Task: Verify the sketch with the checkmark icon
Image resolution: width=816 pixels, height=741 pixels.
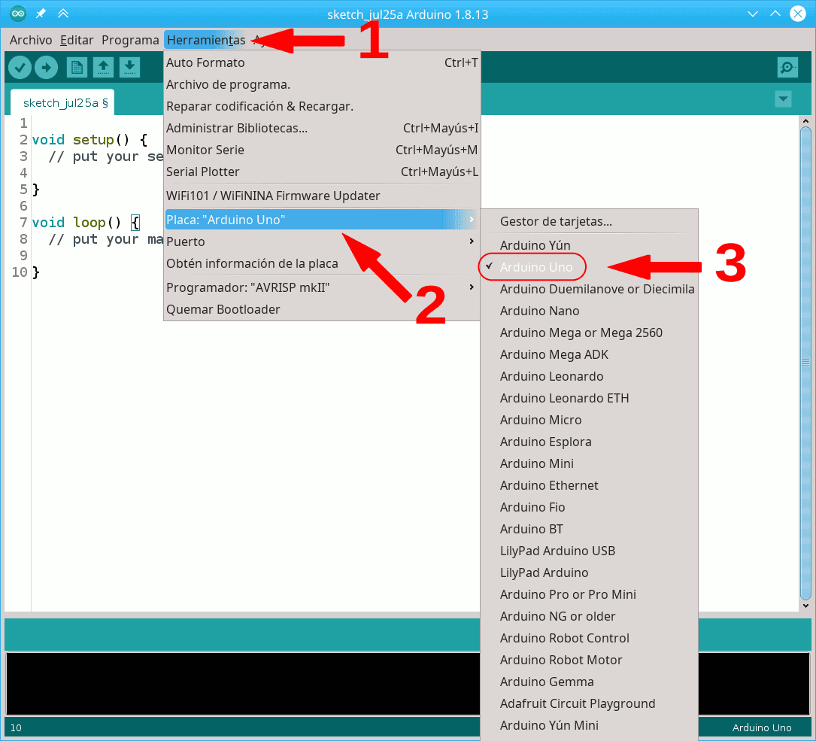Action: coord(20,67)
